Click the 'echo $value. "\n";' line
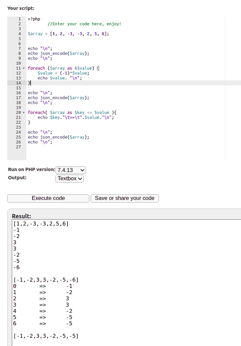The image size is (241, 346). coord(59,78)
